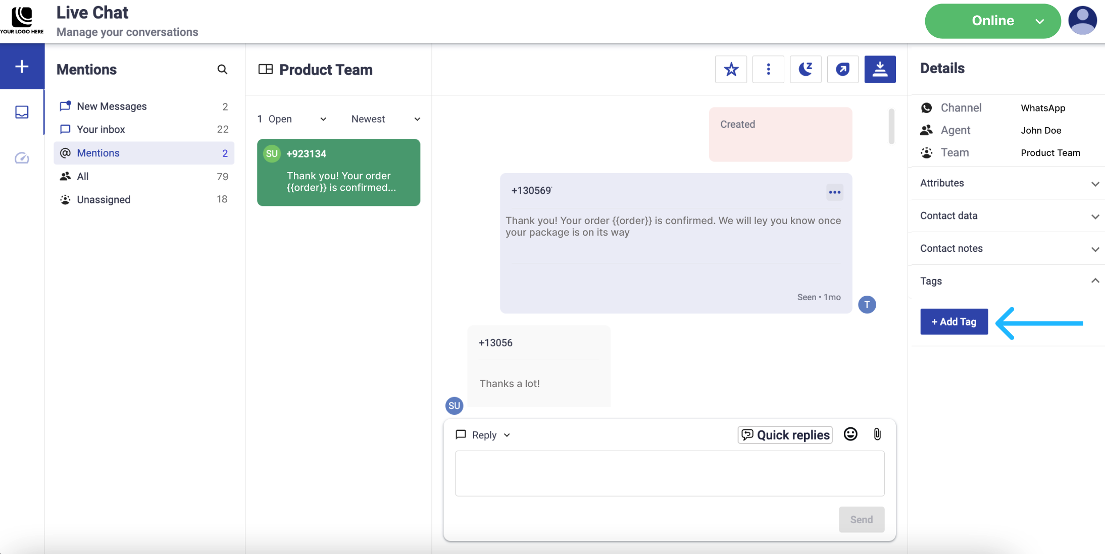The width and height of the screenshot is (1105, 554).
Task: Click the snooze moon icon
Action: (x=806, y=69)
